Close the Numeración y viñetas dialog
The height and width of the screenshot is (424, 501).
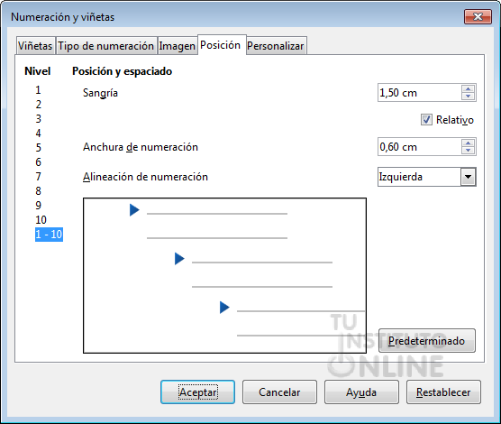click(x=478, y=16)
